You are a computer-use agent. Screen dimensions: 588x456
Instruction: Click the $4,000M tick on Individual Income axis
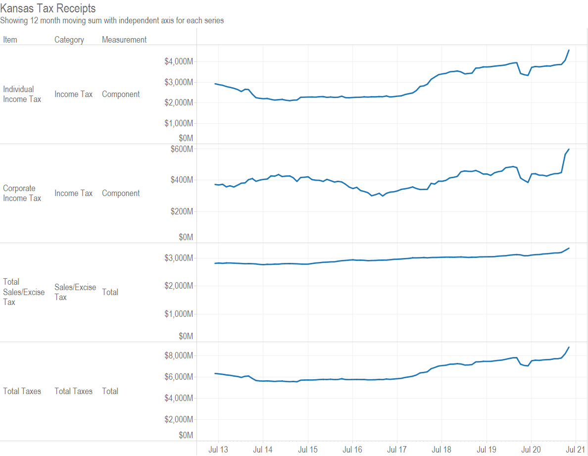tap(179, 61)
